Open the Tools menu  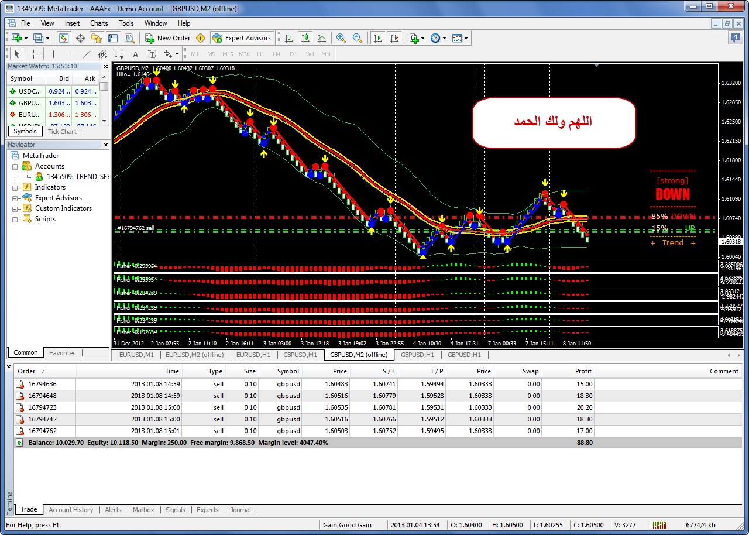(126, 23)
